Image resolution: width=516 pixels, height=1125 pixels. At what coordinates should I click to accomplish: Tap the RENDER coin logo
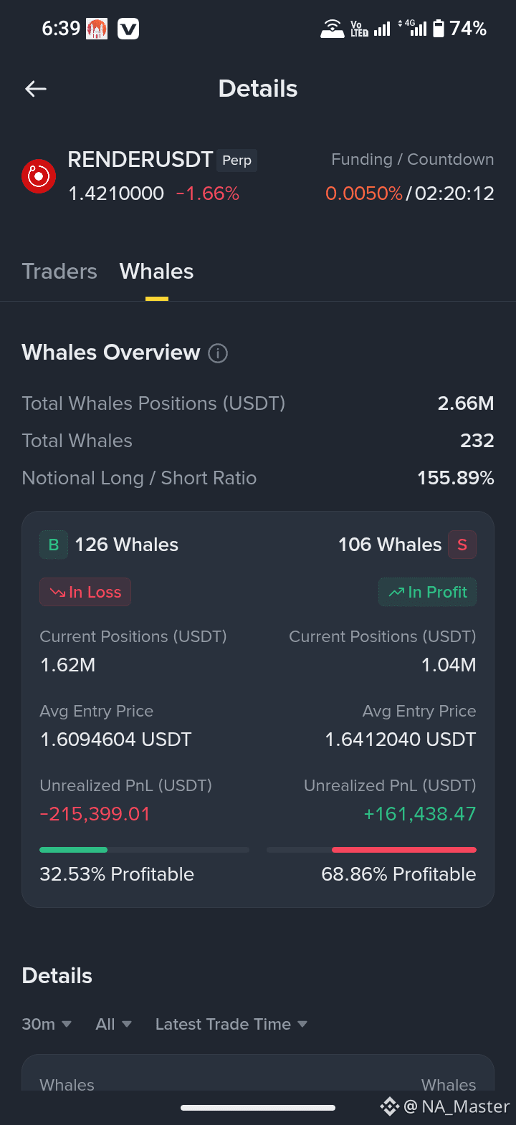(39, 176)
